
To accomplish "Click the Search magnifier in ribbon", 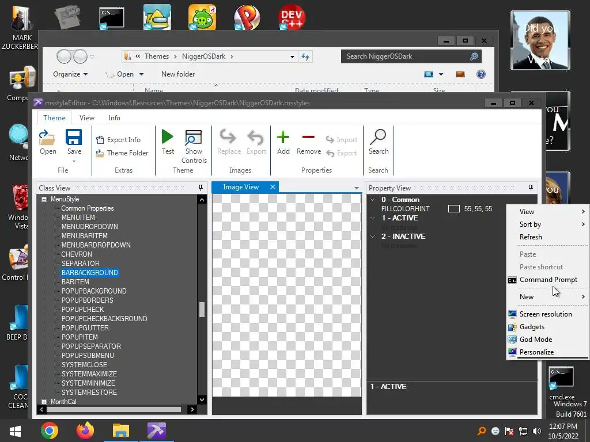I will 378,137.
